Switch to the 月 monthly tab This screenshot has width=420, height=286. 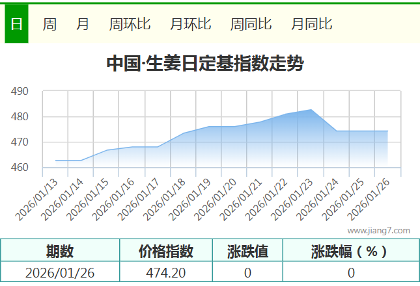tap(83, 24)
